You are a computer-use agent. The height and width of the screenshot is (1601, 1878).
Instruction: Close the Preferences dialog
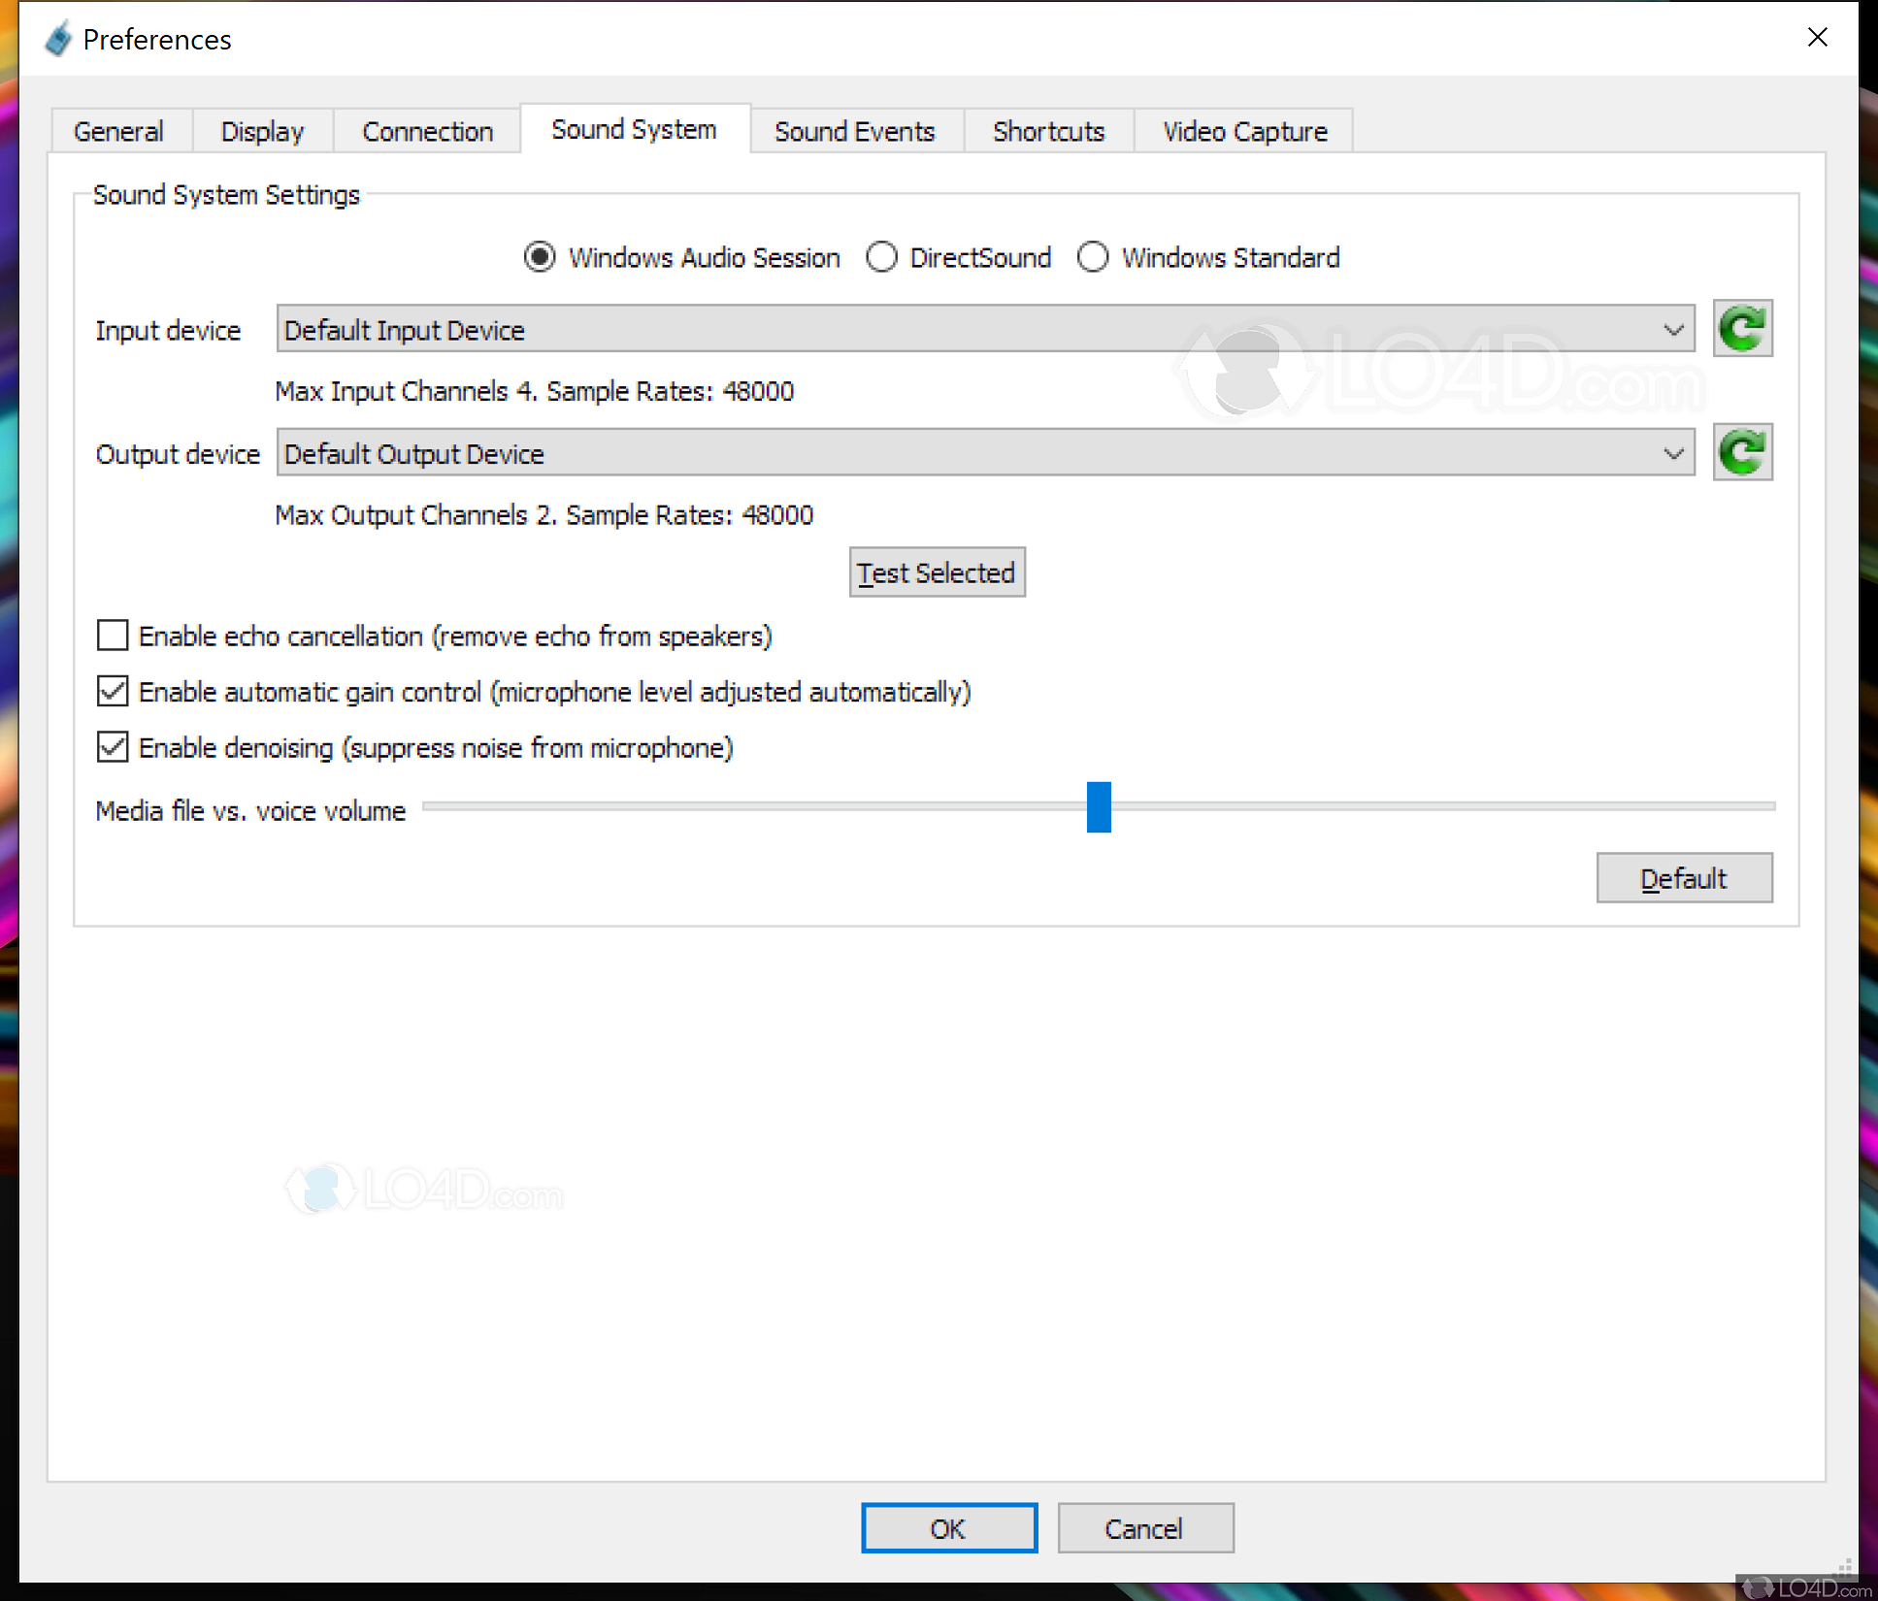pyautogui.click(x=1817, y=37)
